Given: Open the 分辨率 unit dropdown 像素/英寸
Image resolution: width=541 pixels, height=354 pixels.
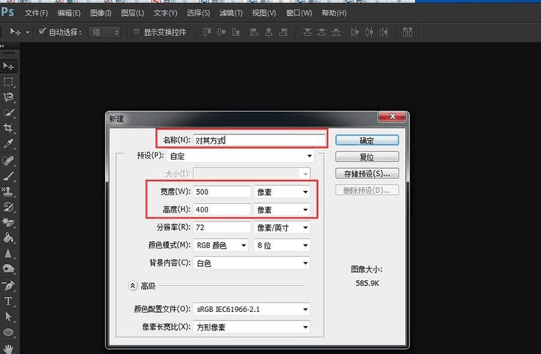Looking at the screenshot, I should click(x=282, y=227).
